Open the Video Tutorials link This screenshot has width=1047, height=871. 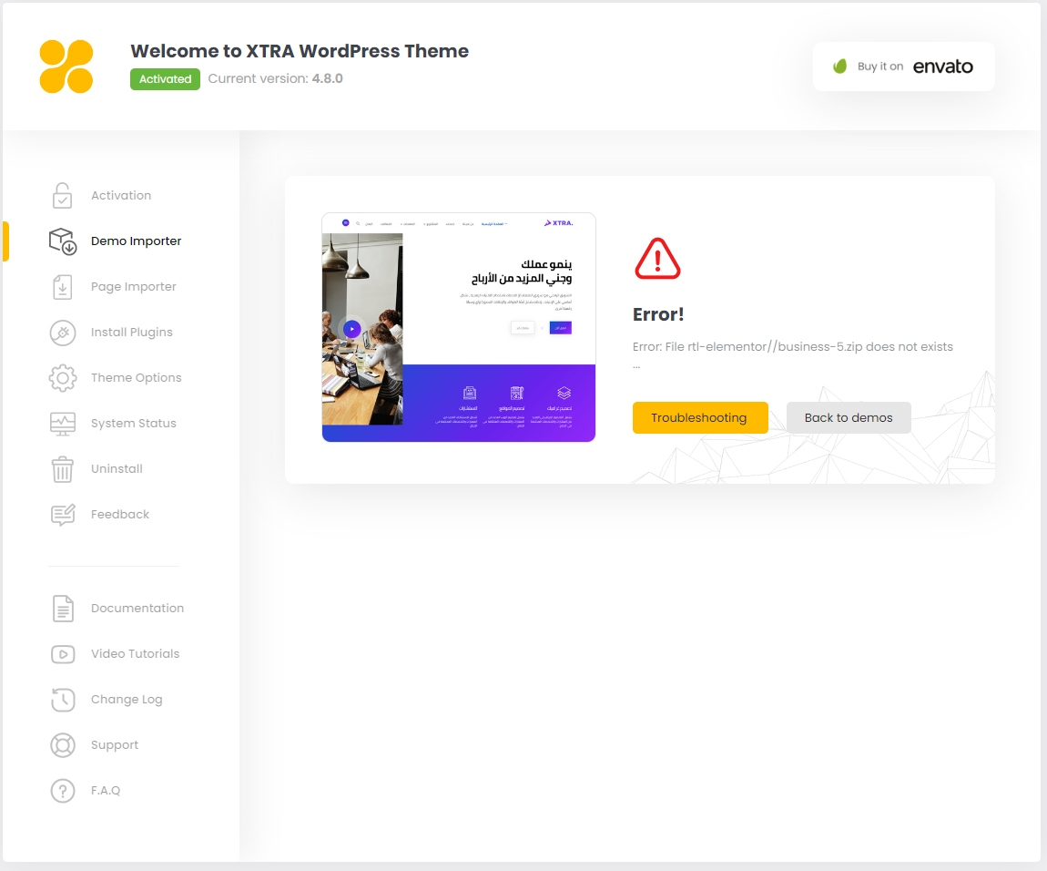point(135,654)
